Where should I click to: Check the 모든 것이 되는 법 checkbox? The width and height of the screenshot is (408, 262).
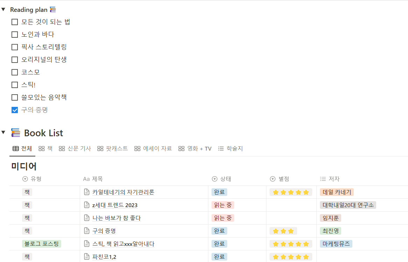pos(15,22)
